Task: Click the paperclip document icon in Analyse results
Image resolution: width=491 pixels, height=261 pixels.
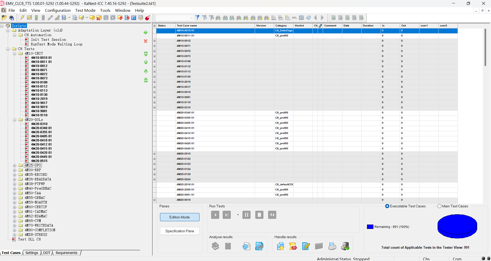Action: pos(259,246)
